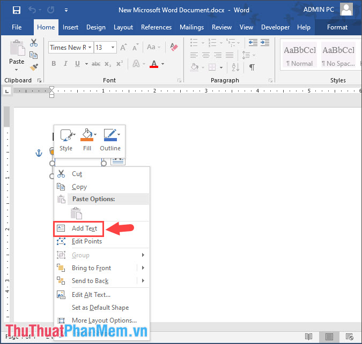Select the No Spacing style thumbnail
Image resolution: width=362 pixels, height=344 pixels.
(338, 56)
